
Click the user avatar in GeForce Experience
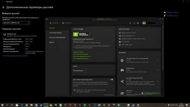pyautogui.click(x=144, y=23)
